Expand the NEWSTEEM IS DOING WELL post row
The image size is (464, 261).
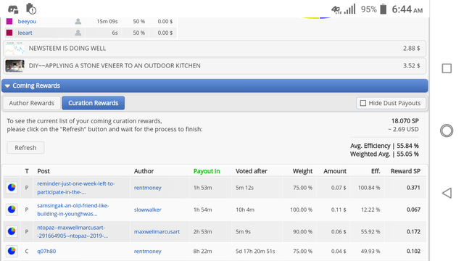pos(215,49)
